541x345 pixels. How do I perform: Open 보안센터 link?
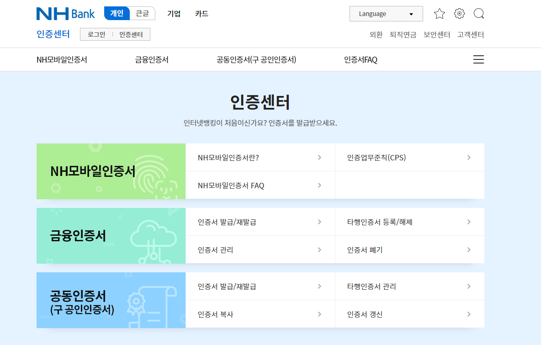[x=437, y=35]
